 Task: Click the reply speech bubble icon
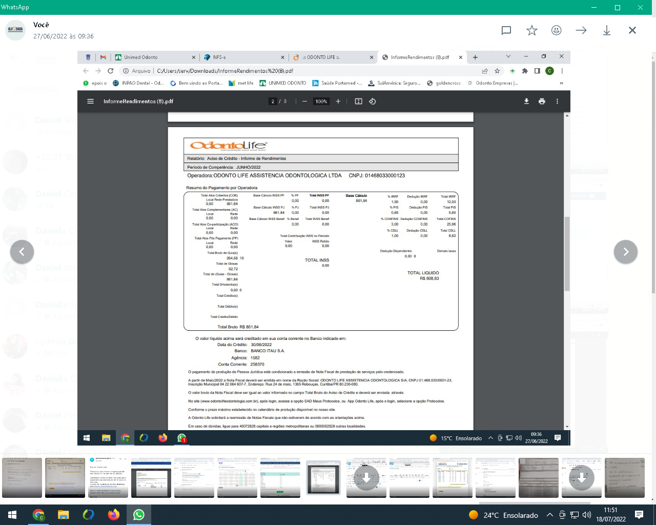pos(506,30)
